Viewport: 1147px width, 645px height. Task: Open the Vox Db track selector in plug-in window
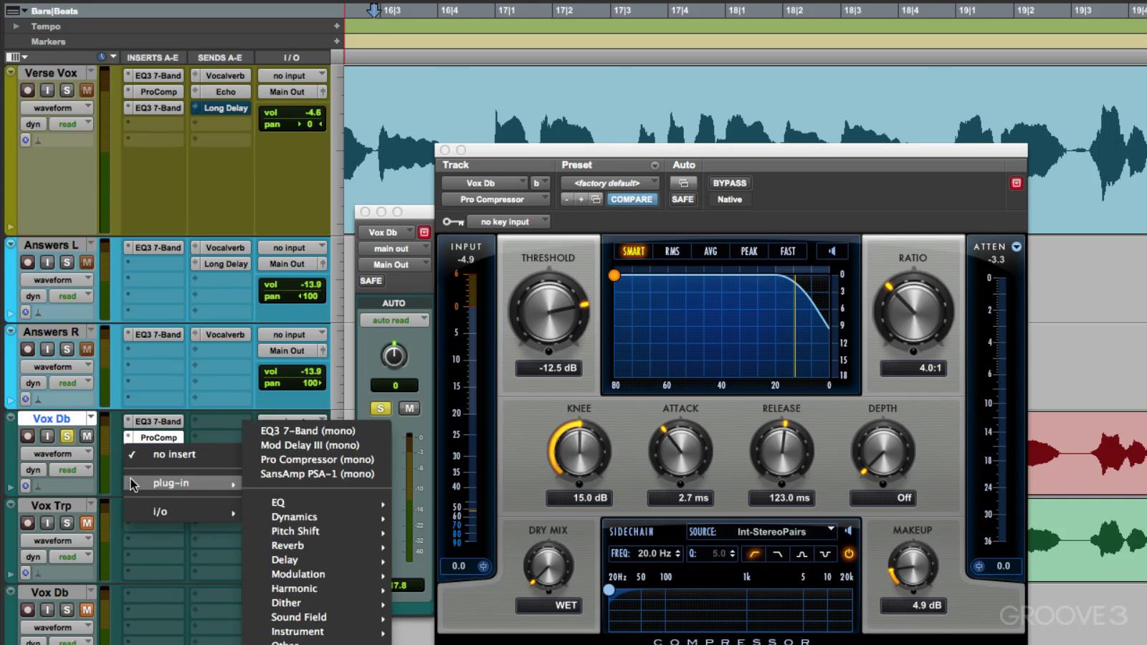pyautogui.click(x=485, y=183)
